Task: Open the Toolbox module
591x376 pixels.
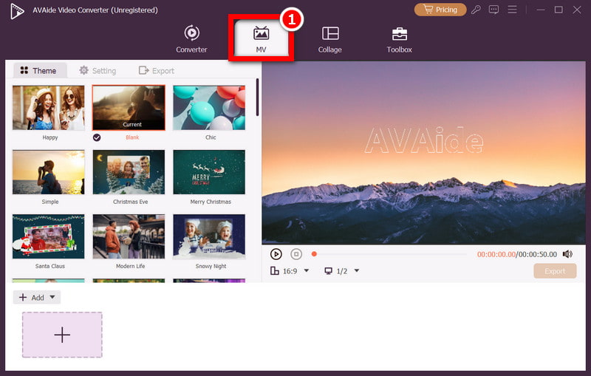Action: pos(399,34)
